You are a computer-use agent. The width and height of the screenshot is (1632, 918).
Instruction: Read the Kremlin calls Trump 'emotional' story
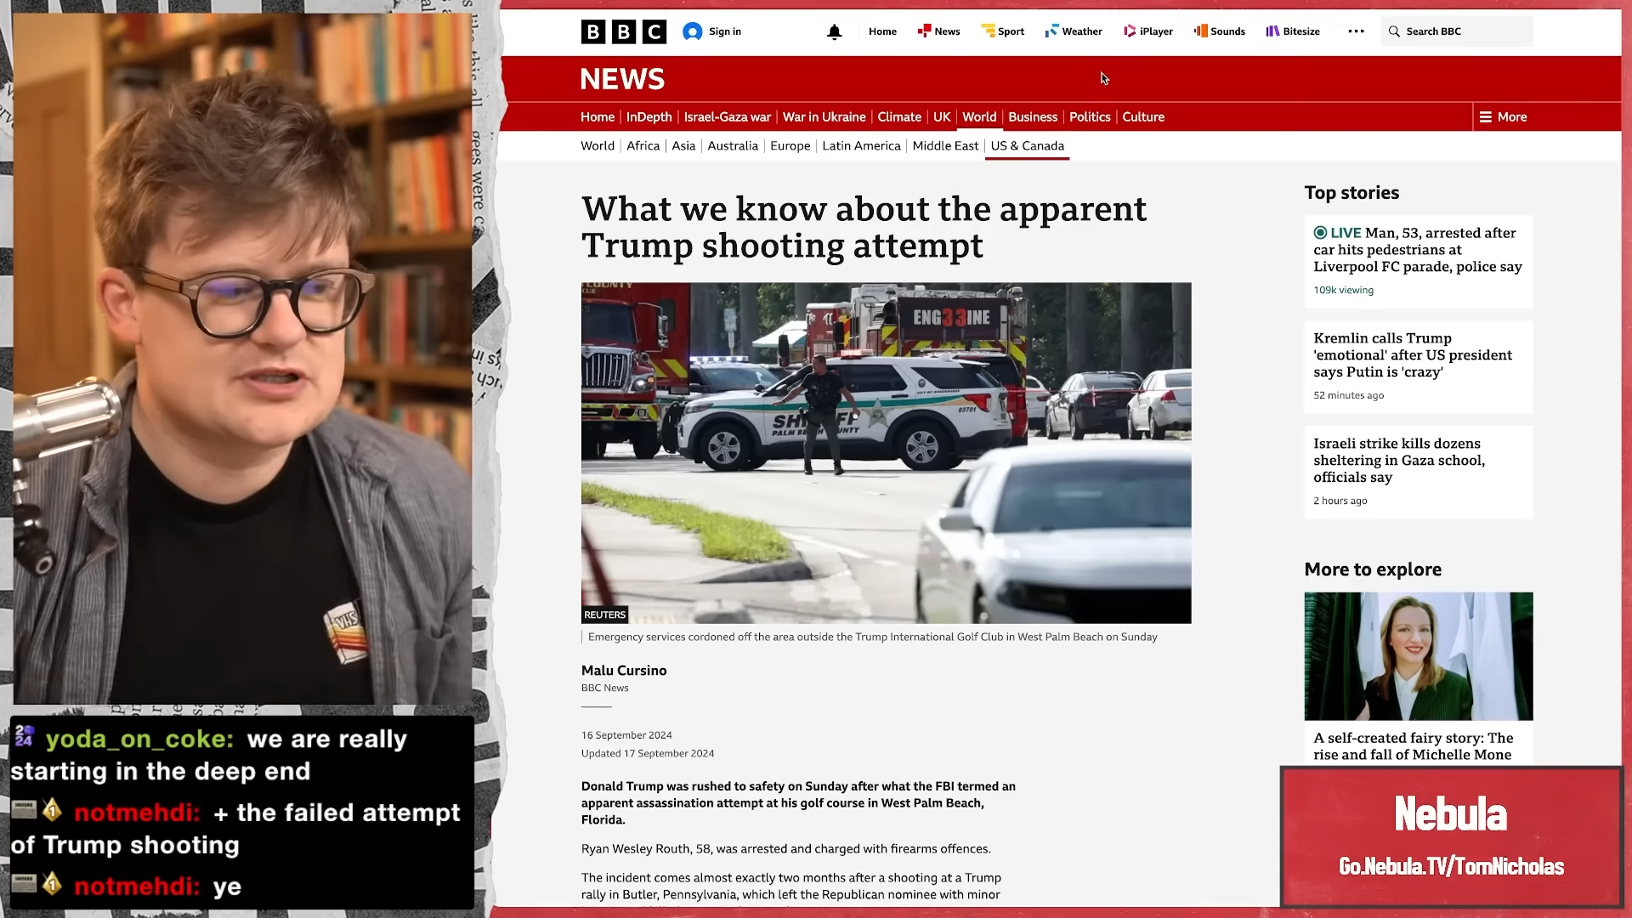[x=1412, y=355]
